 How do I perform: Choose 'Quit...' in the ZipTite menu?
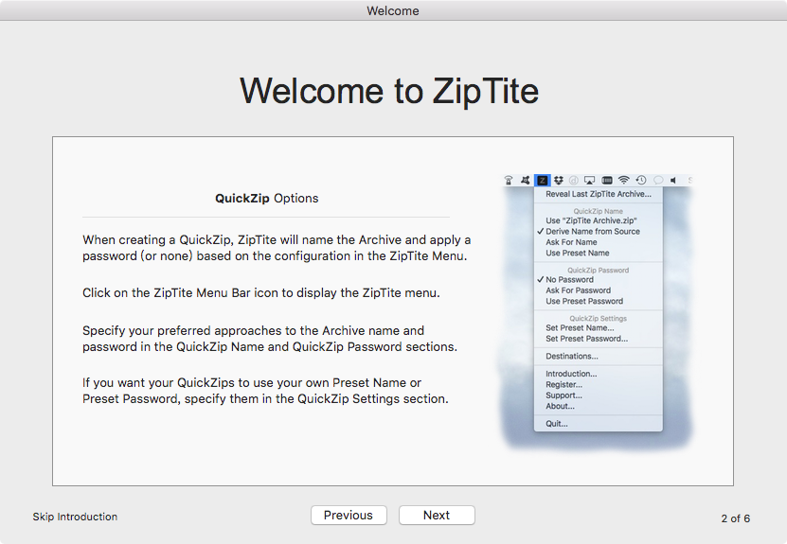(599, 424)
